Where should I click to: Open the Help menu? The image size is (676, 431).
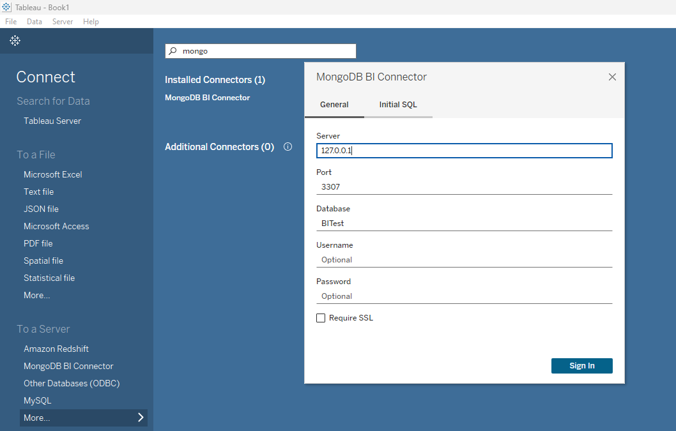pos(91,22)
